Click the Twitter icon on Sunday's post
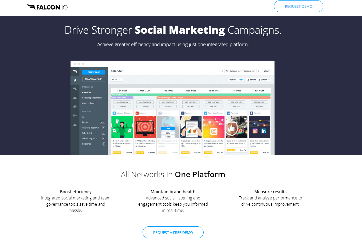Screen dimensions: 362x244 click(x=114, y=113)
